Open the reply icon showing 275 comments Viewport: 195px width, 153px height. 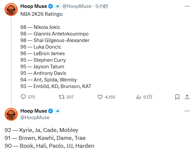[x=23, y=97]
